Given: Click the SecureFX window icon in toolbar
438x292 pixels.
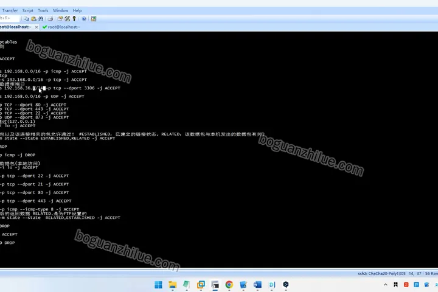Looking at the screenshot, I should pyautogui.click(x=94, y=19).
